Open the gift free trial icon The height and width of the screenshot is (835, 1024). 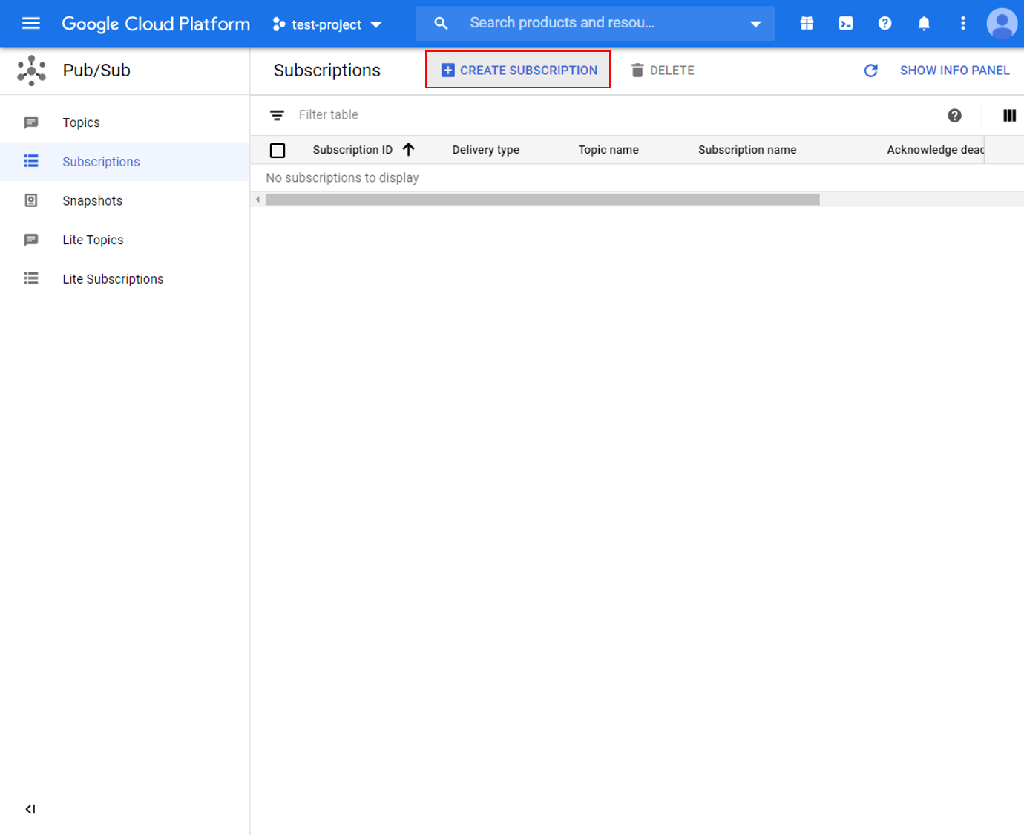click(807, 24)
